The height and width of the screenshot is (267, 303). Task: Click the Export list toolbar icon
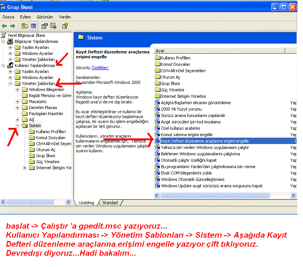click(x=53, y=26)
